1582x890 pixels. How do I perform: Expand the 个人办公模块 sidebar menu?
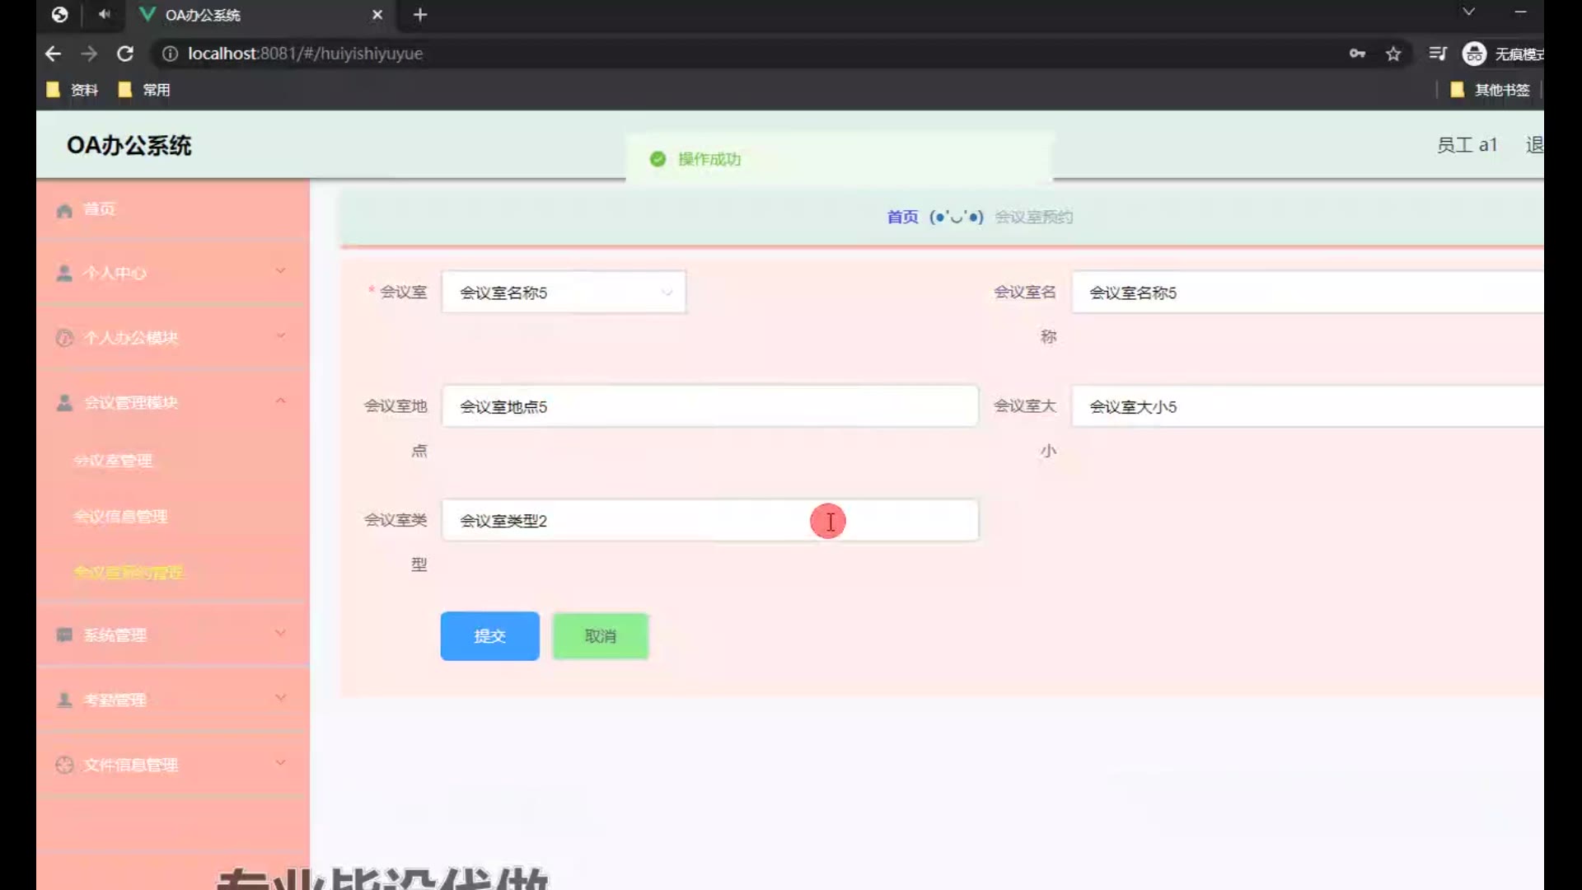[173, 338]
